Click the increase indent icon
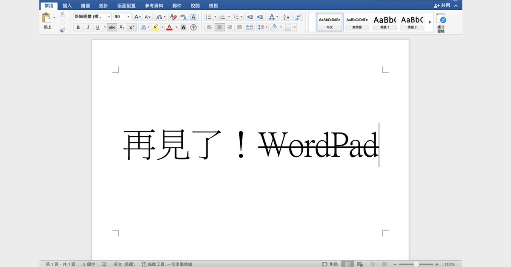 click(260, 17)
